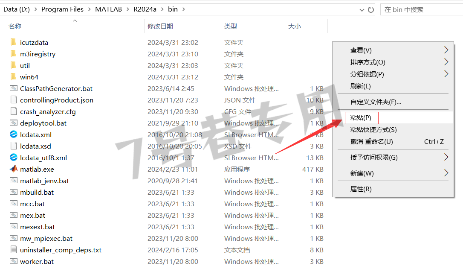Go to Data (D:) in breadcrumb
463x269 pixels.
coord(17,9)
